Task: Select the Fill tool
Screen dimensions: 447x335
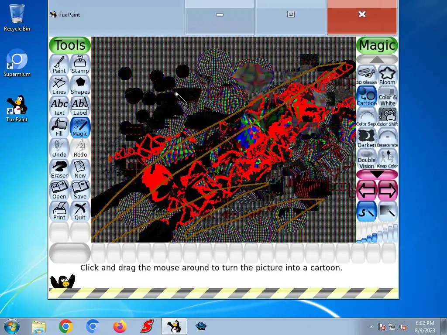Action: [x=59, y=127]
